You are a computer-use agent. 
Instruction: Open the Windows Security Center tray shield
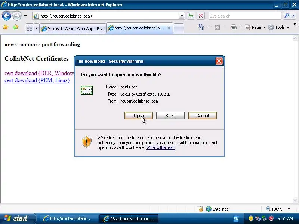click(x=250, y=218)
